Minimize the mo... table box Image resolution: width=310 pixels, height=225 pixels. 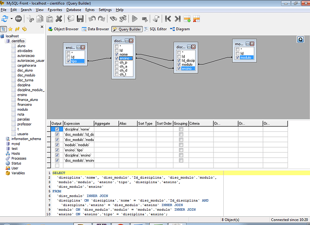coord(248,44)
